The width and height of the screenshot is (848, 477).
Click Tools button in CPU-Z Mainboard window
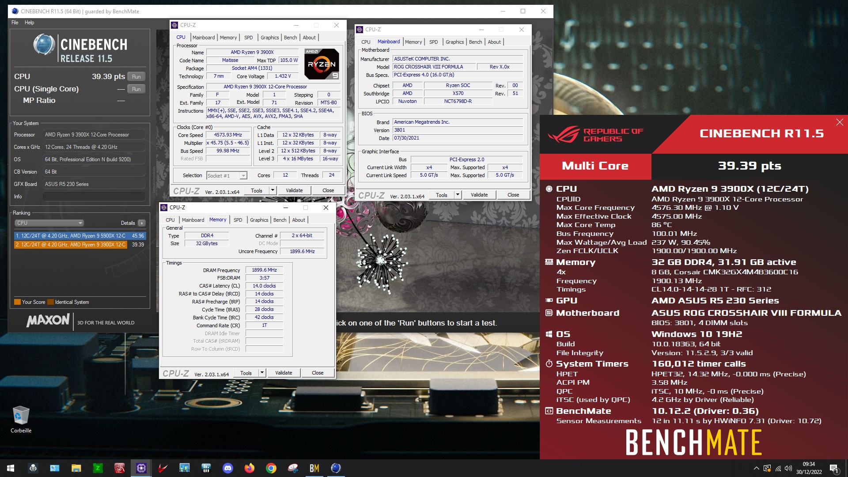pos(442,195)
